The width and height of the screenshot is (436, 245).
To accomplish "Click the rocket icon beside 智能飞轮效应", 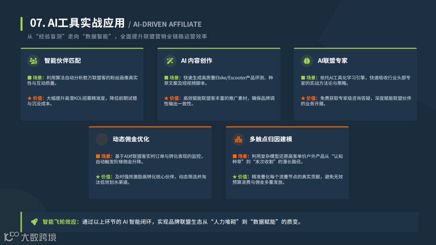I will (34, 222).
